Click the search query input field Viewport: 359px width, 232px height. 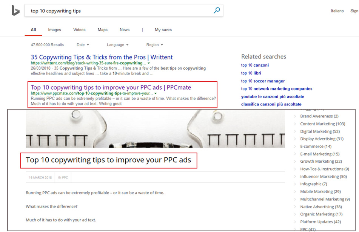tap(117, 11)
